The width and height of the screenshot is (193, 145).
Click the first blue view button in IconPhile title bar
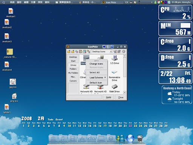[104, 47]
